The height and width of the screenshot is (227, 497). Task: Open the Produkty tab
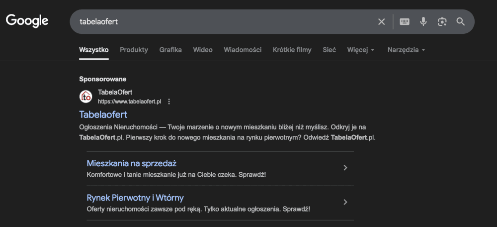point(134,50)
